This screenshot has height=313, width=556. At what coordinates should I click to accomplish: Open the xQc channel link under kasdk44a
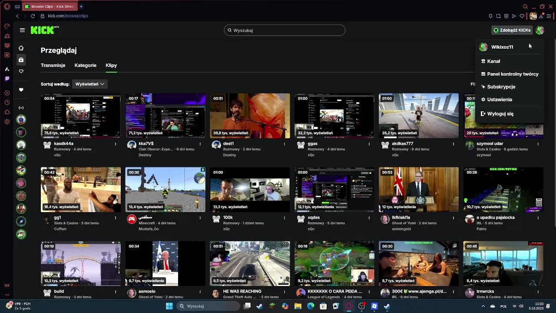click(x=57, y=155)
